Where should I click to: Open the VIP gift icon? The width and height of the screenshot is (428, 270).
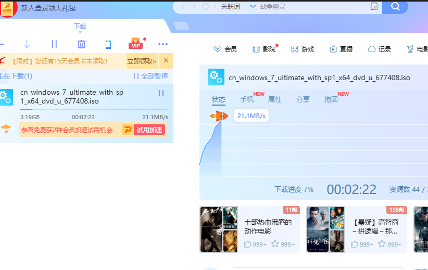[136, 44]
